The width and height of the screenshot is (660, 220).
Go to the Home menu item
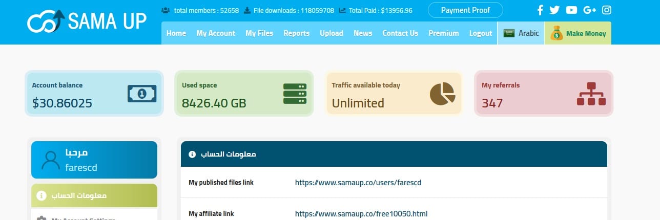[x=176, y=33]
